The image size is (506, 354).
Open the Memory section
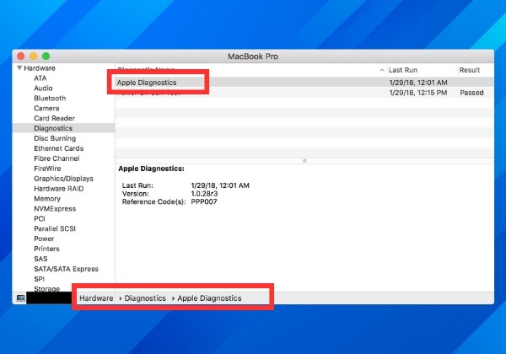(x=47, y=199)
